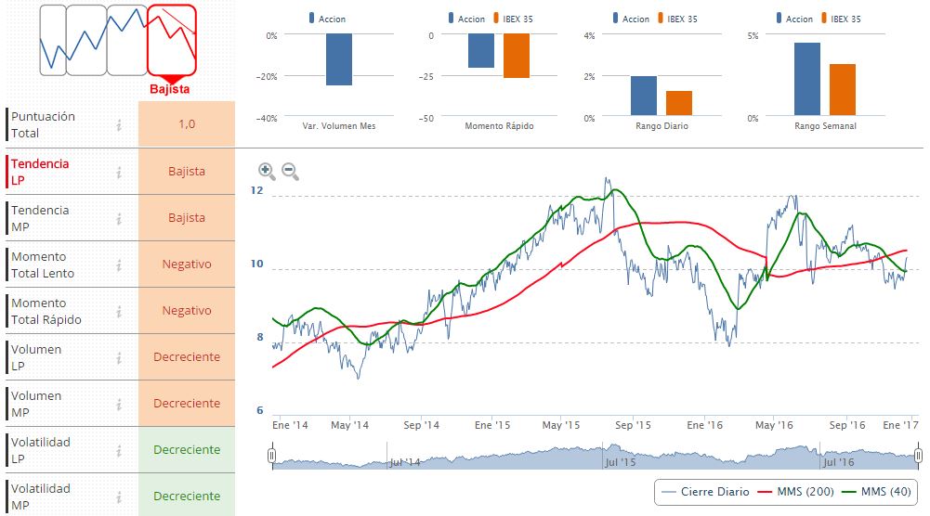Open info icon for Puntuación Total

click(x=119, y=125)
